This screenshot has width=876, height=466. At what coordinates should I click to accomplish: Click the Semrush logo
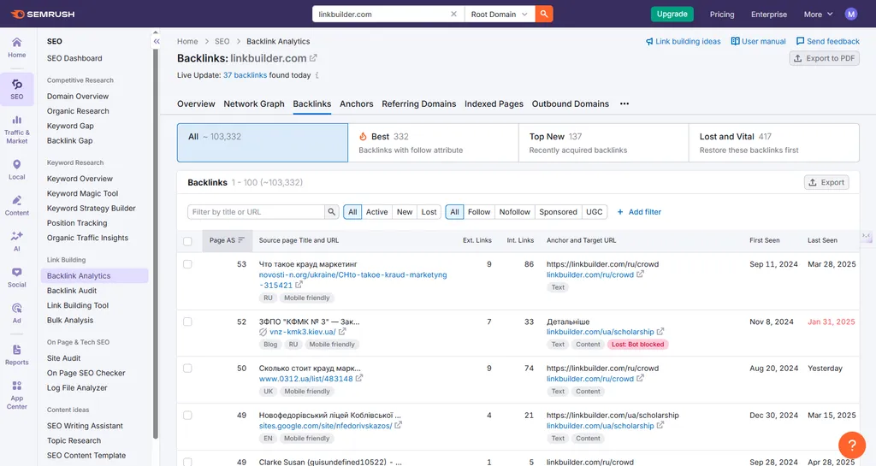tap(43, 14)
